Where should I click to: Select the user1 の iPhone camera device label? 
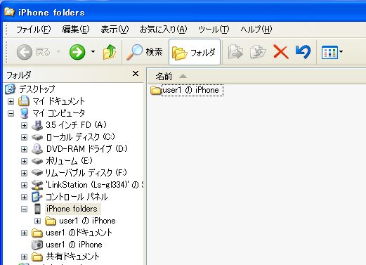(74, 245)
